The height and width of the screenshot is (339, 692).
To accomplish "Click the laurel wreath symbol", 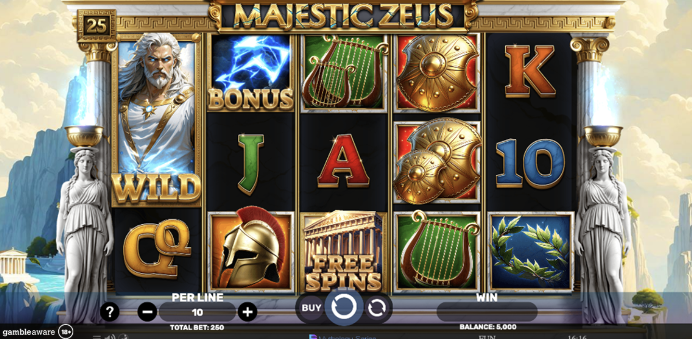I will (530, 252).
